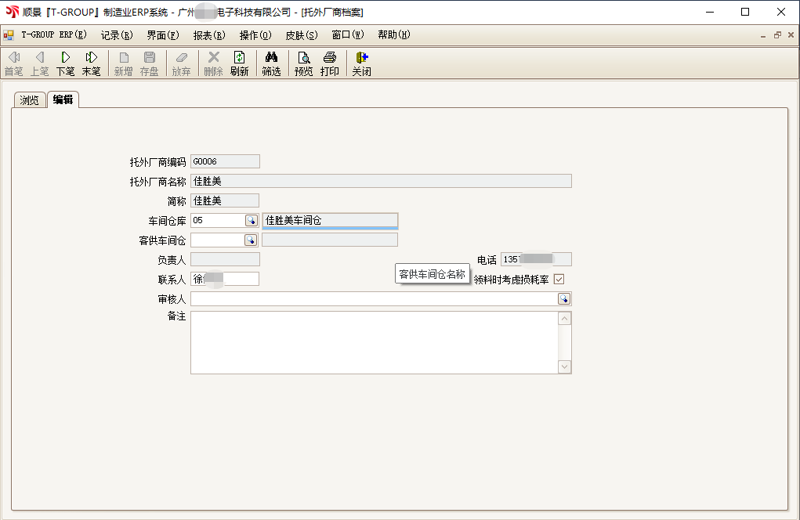Save the record using the 存盘 icon
This screenshot has height=520, width=800.
pyautogui.click(x=149, y=63)
